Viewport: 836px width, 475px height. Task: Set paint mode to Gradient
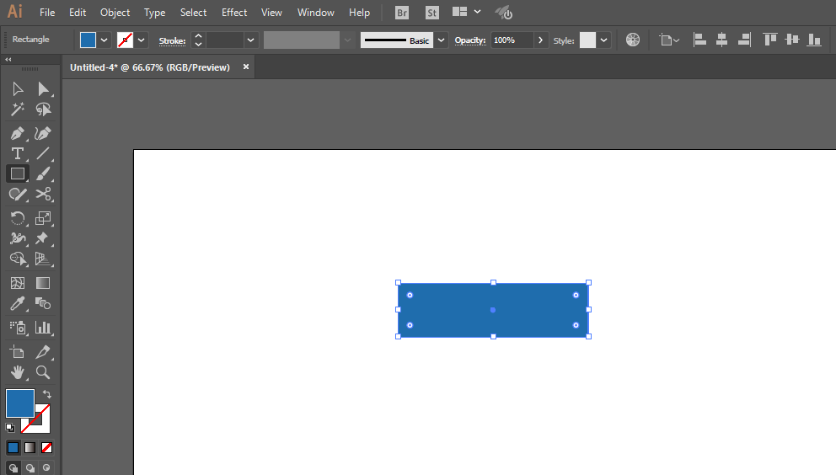(x=29, y=448)
